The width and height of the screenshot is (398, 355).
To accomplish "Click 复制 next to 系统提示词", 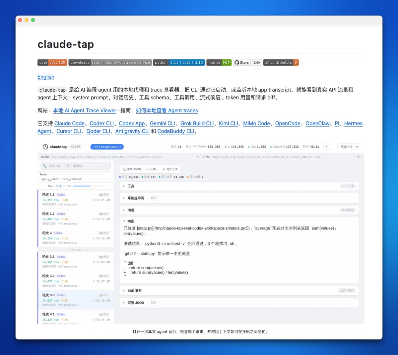I will pos(153,198).
